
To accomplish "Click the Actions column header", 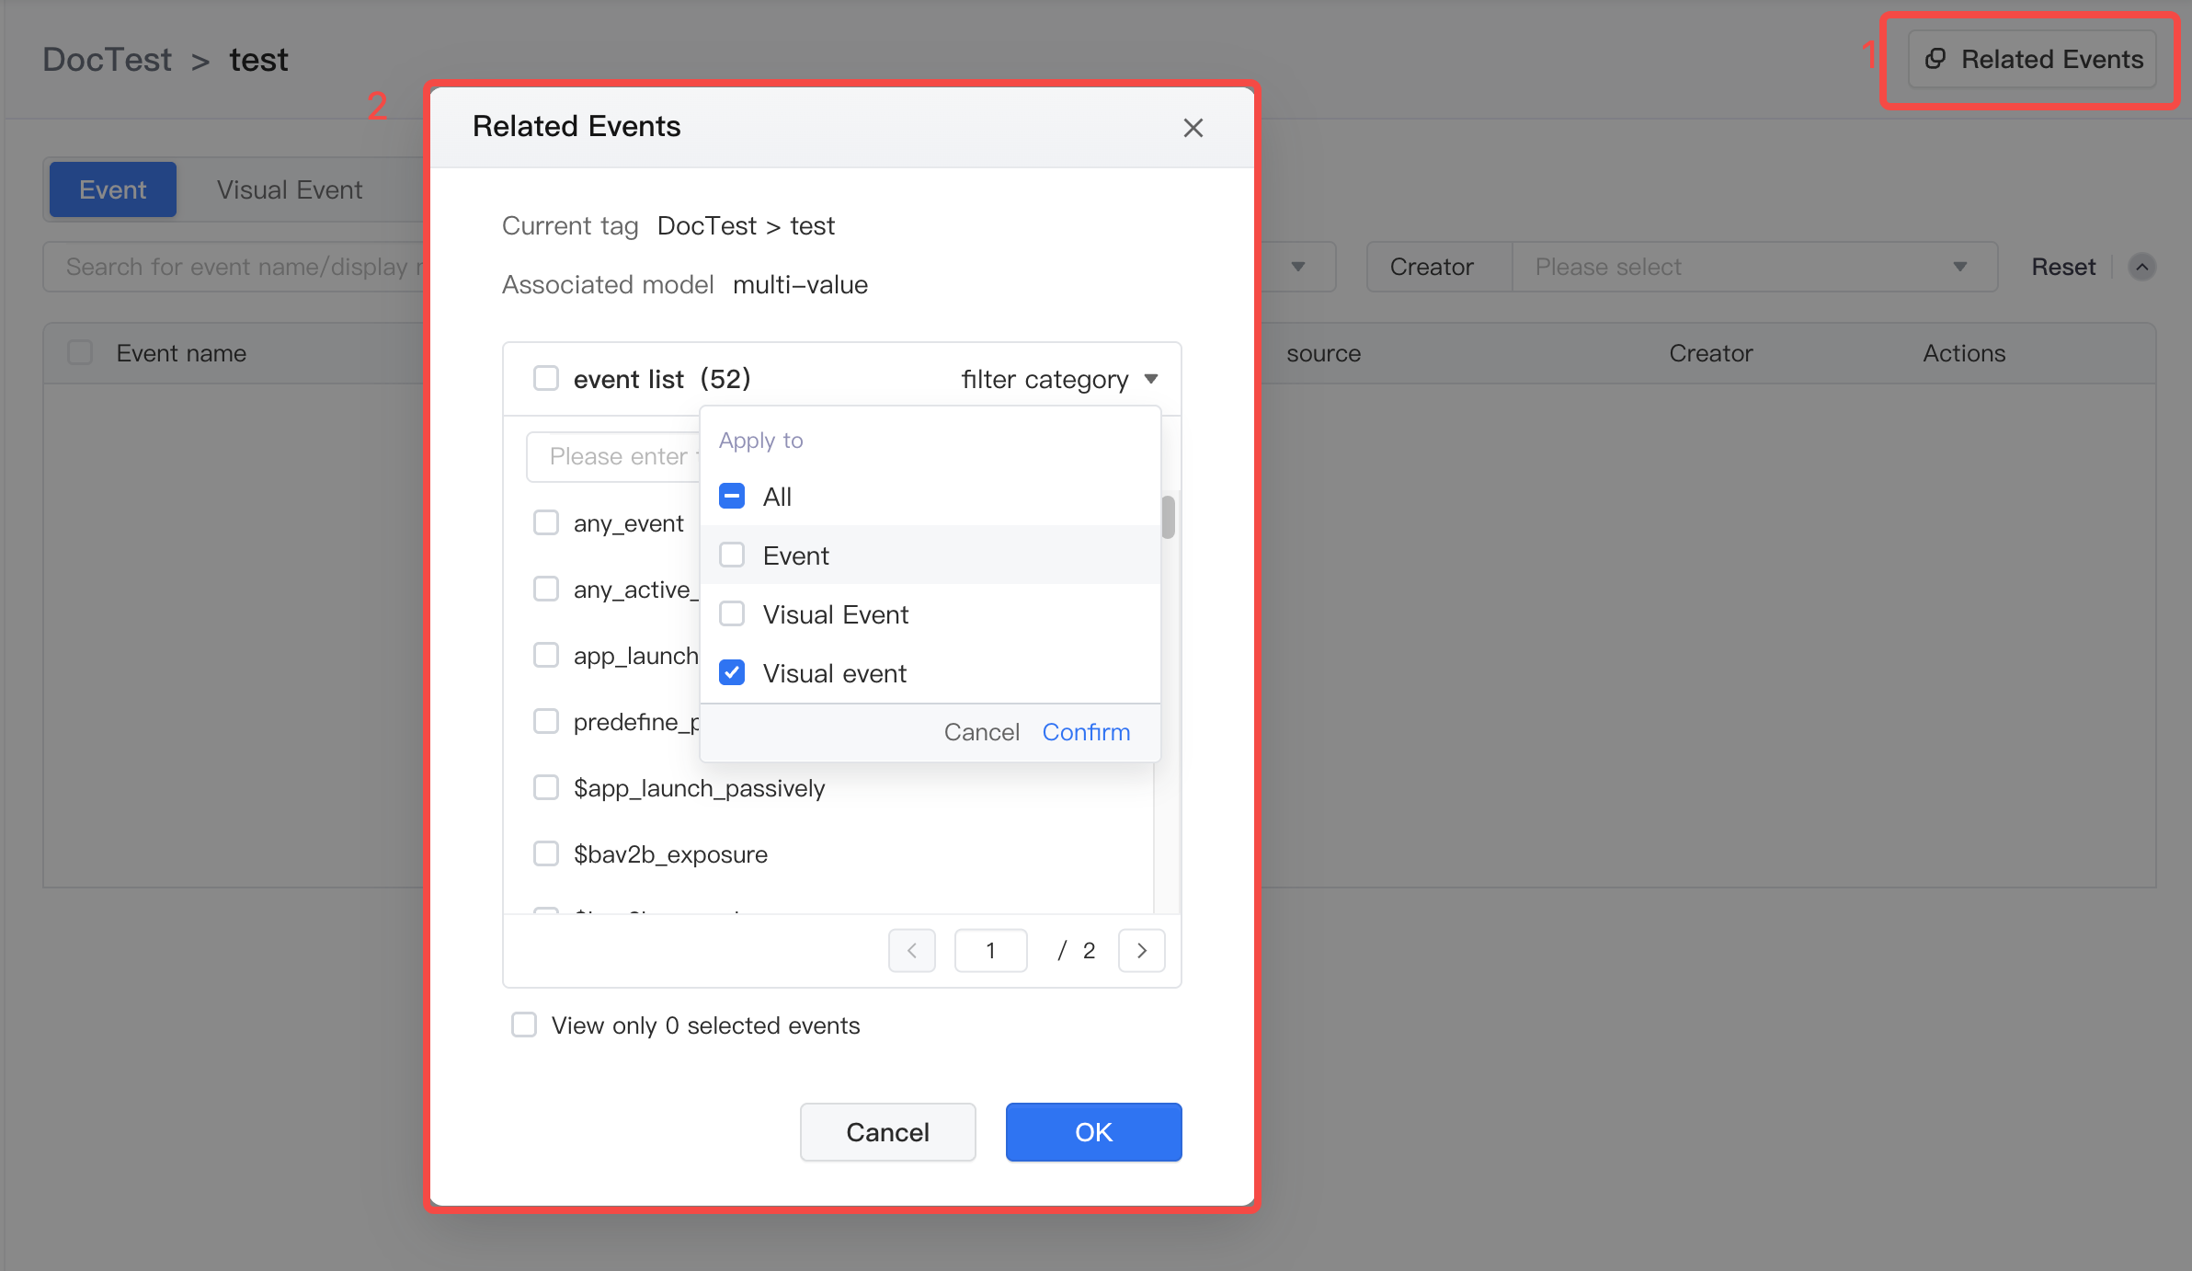I will coord(1964,353).
